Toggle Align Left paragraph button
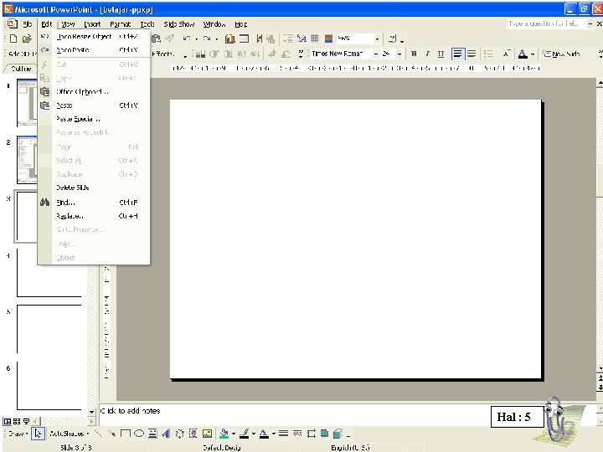The width and height of the screenshot is (603, 452). click(x=458, y=54)
